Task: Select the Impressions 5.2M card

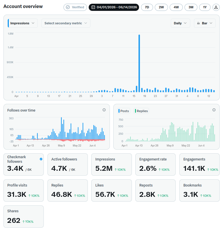Action: 112,164
